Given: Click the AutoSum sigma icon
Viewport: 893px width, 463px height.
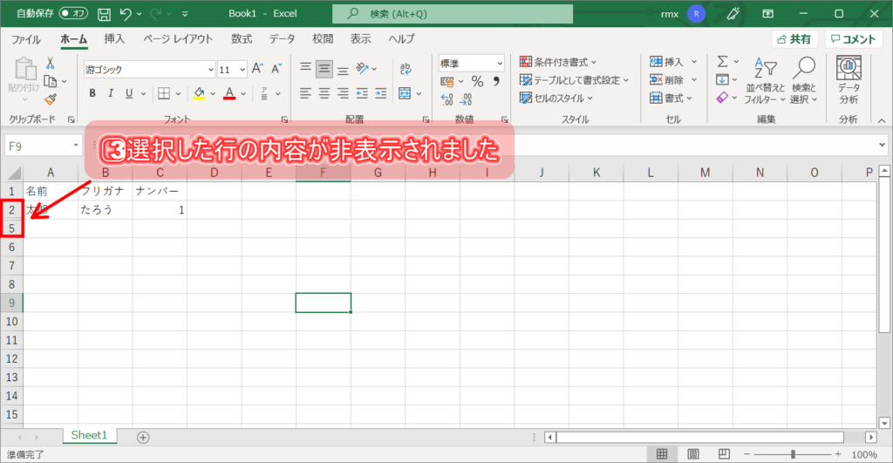Looking at the screenshot, I should click(x=722, y=62).
